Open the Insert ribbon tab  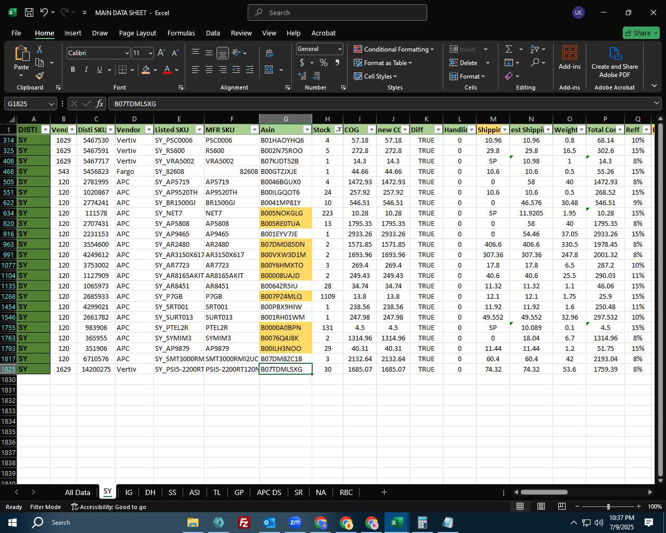pos(73,33)
